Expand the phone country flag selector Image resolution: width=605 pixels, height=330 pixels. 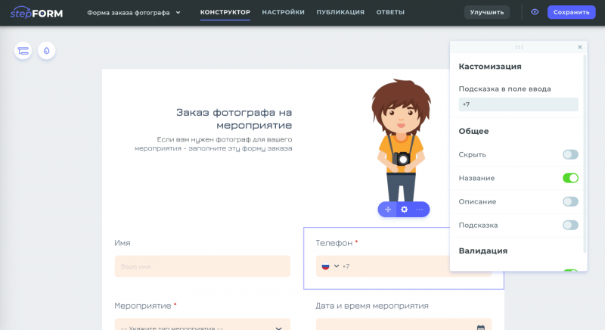pos(330,266)
